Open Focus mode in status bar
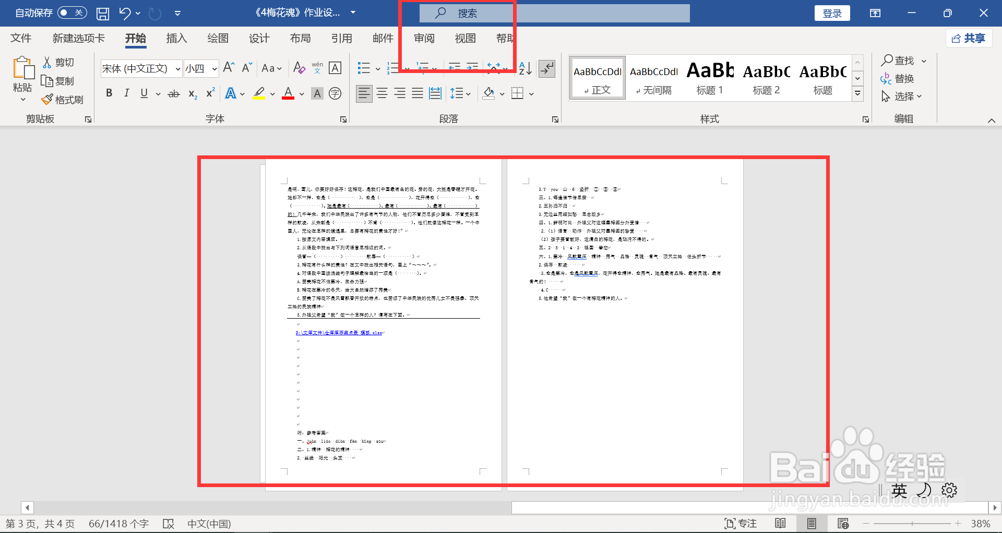This screenshot has width=1002, height=533. pyautogui.click(x=741, y=524)
